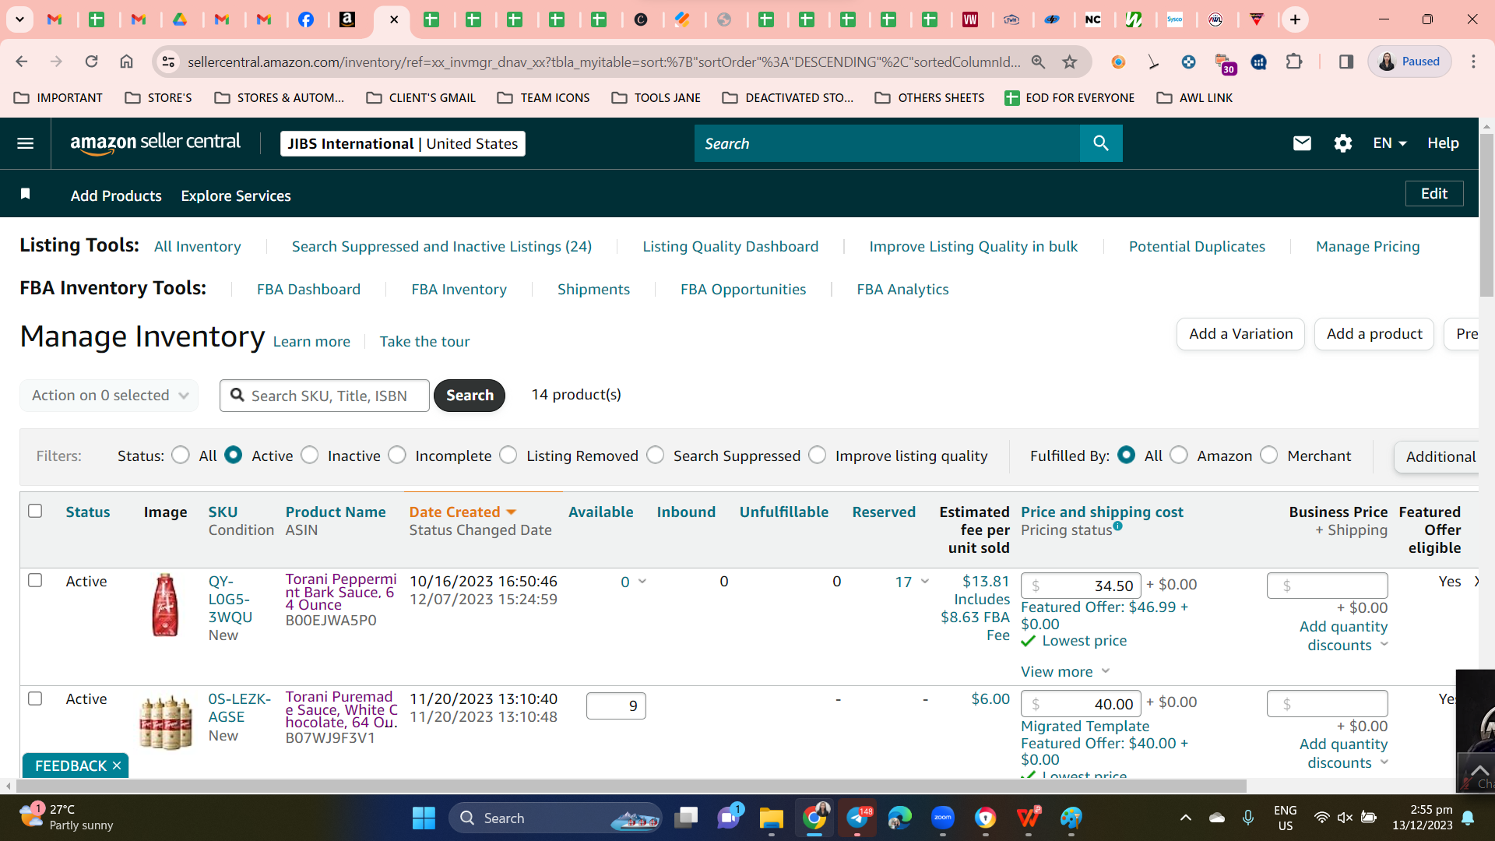Select the All status radio button
Screen dimensions: 1495x841
click(x=181, y=455)
